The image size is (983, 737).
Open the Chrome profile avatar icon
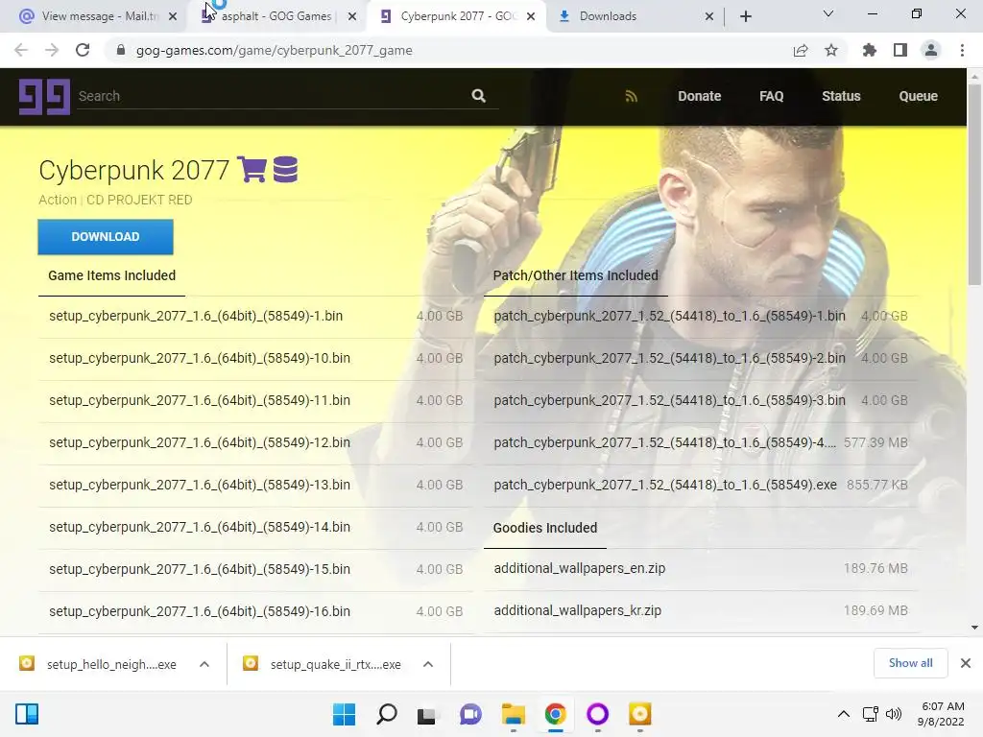click(931, 50)
